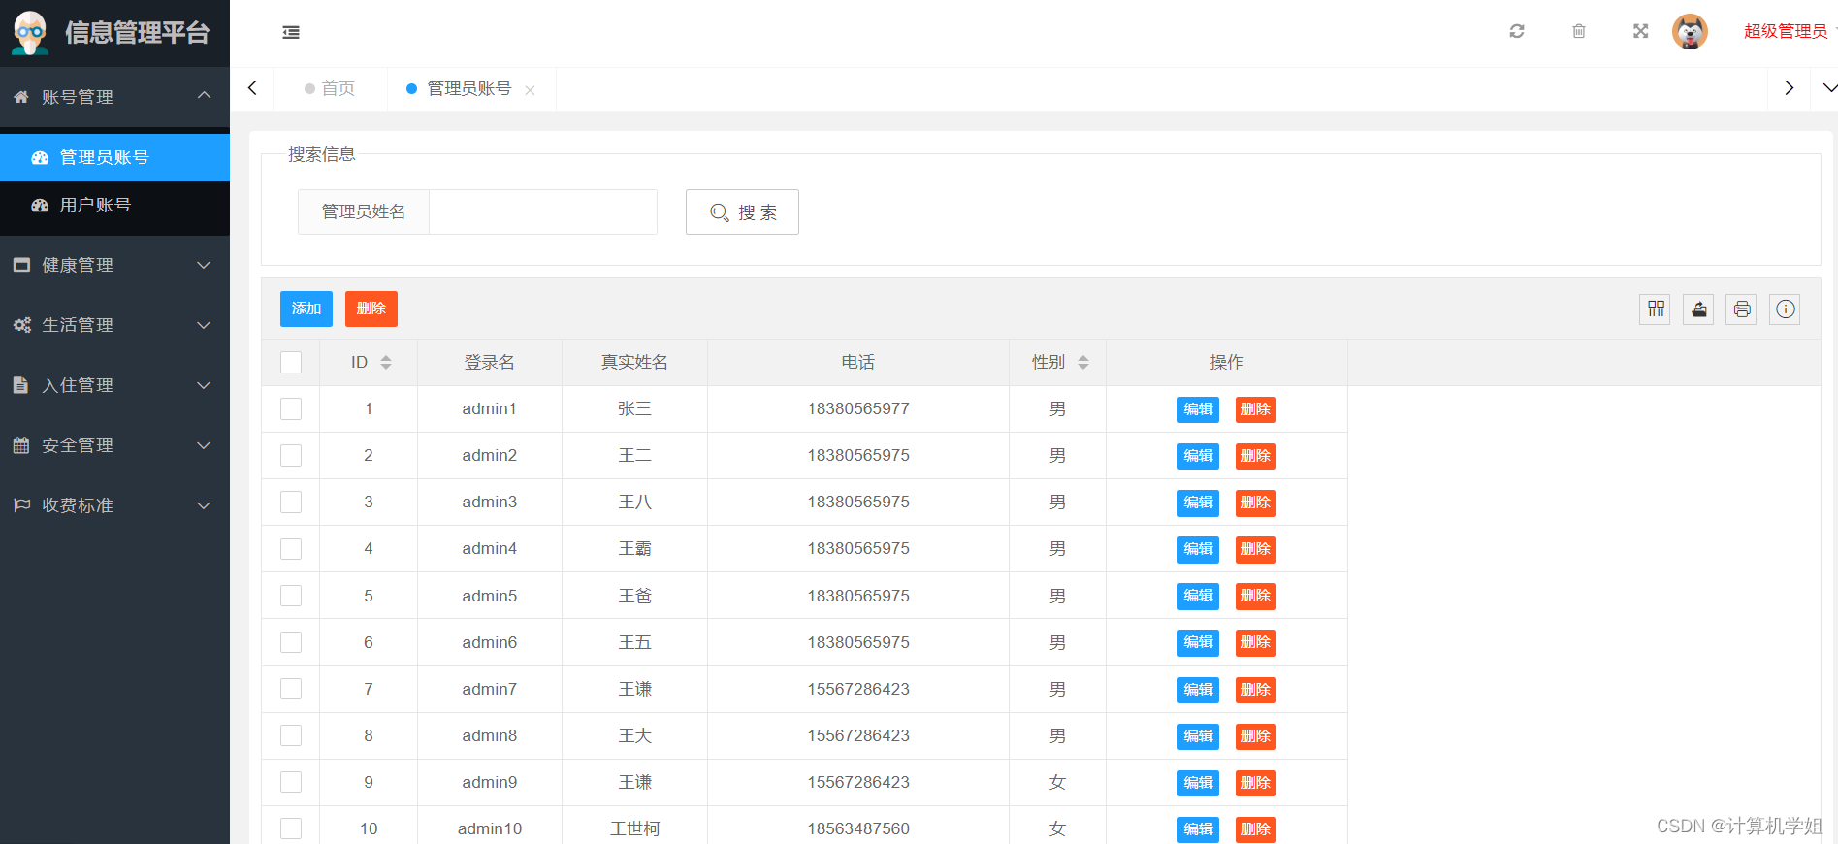Screen dimensions: 1838x844
Task: Edit the admin10 row with 编辑
Action: coord(1198,829)
